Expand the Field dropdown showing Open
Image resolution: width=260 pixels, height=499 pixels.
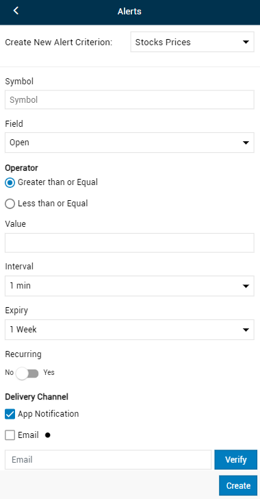tap(129, 143)
